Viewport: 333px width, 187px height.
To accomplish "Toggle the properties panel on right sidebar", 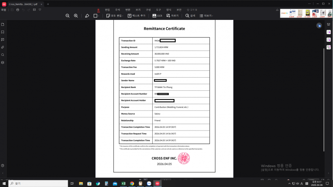I will tap(328, 25).
